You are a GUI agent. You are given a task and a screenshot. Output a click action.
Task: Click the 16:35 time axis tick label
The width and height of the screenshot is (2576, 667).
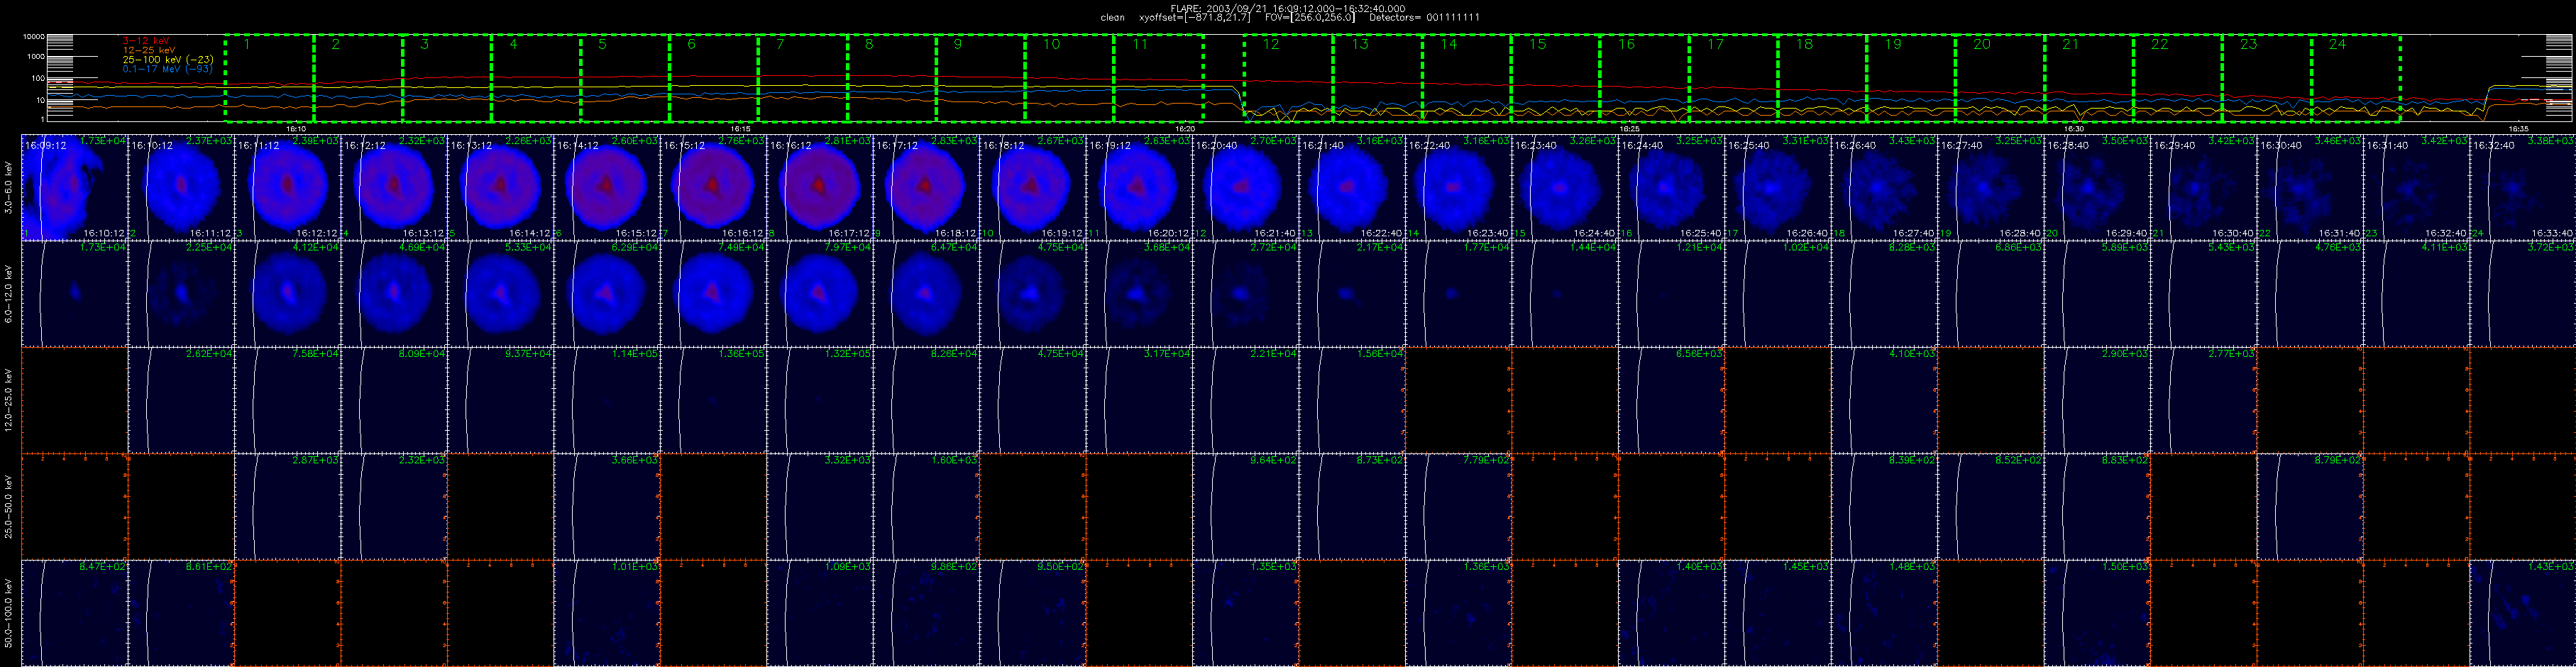[x=2518, y=128]
